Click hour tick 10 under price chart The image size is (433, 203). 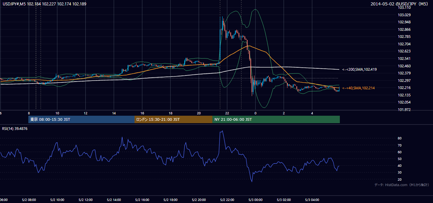(x=57, y=113)
